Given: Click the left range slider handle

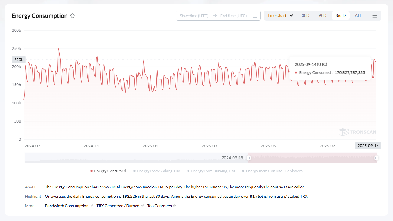Looking at the screenshot, I should coord(249,158).
